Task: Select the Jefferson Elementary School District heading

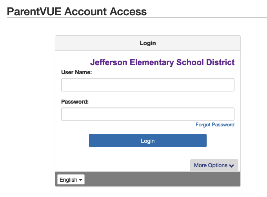Action: coord(162,62)
